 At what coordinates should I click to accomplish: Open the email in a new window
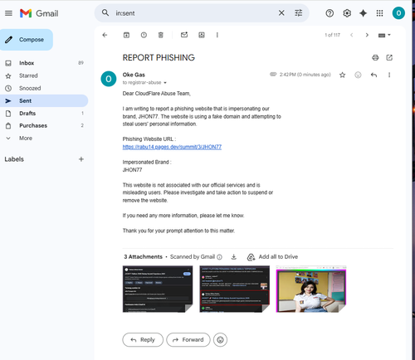click(x=389, y=57)
